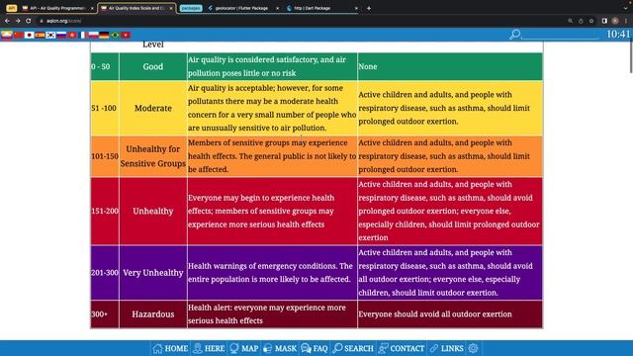Go back with the browser back arrow
633x356 pixels.
click(7, 21)
